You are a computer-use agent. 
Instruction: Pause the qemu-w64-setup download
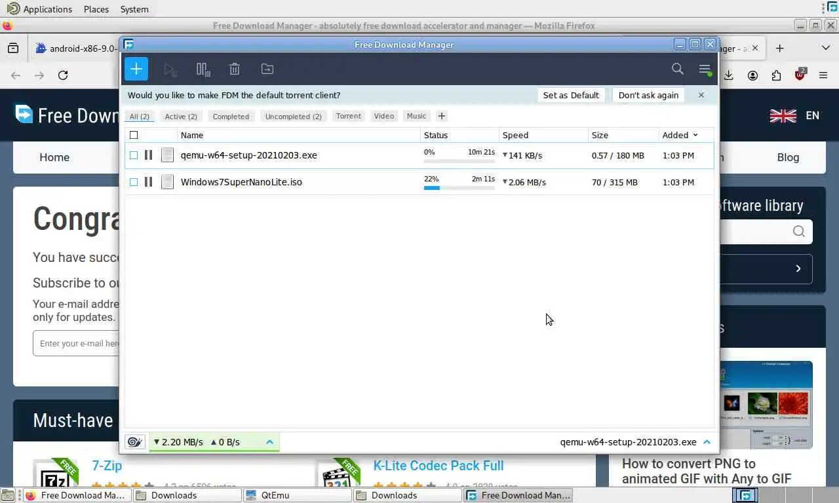[x=148, y=155]
